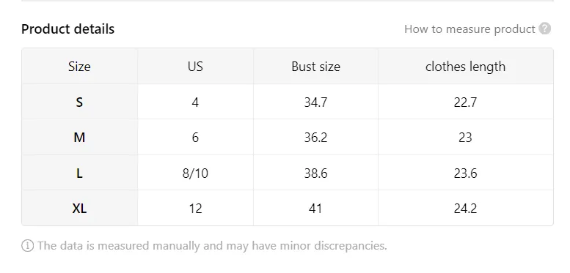
Task: Click the US size 12 cell
Action: [195, 208]
